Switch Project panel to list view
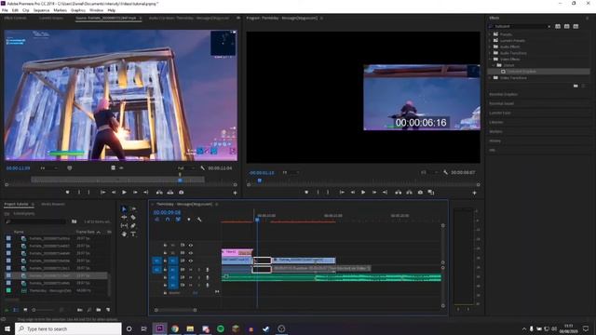596x335 pixels. (16, 310)
